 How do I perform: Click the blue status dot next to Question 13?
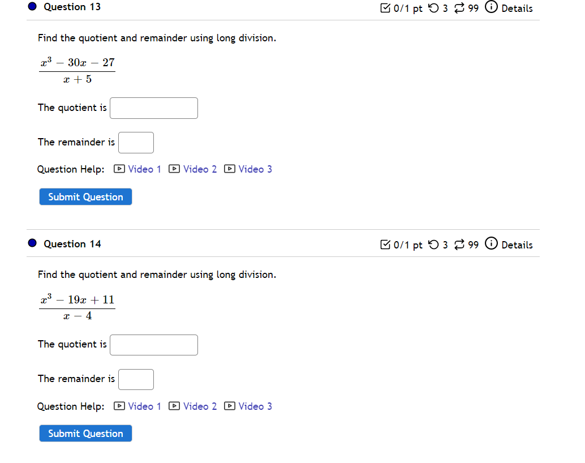pos(31,6)
